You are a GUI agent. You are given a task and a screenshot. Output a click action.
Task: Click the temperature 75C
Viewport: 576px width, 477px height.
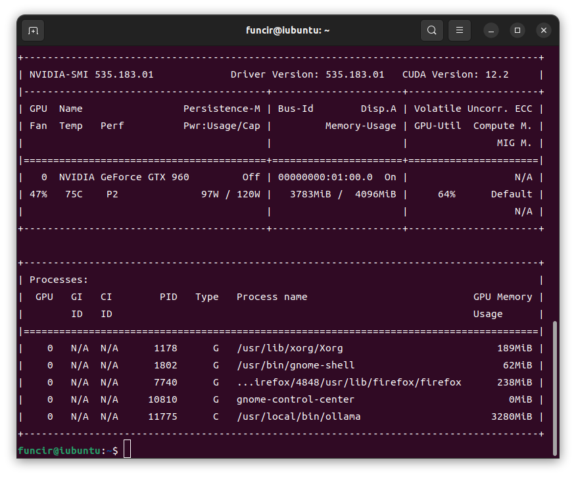click(74, 194)
